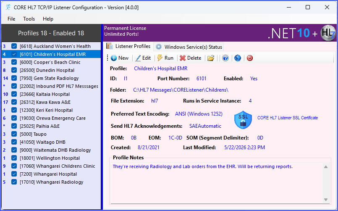Screen dimensions: 338x211
Task: Select [9000] Waitemata DHB Radiology row
Action: 51,150
